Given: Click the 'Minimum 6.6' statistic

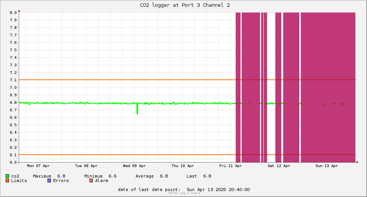Looking at the screenshot, I should (100, 176).
